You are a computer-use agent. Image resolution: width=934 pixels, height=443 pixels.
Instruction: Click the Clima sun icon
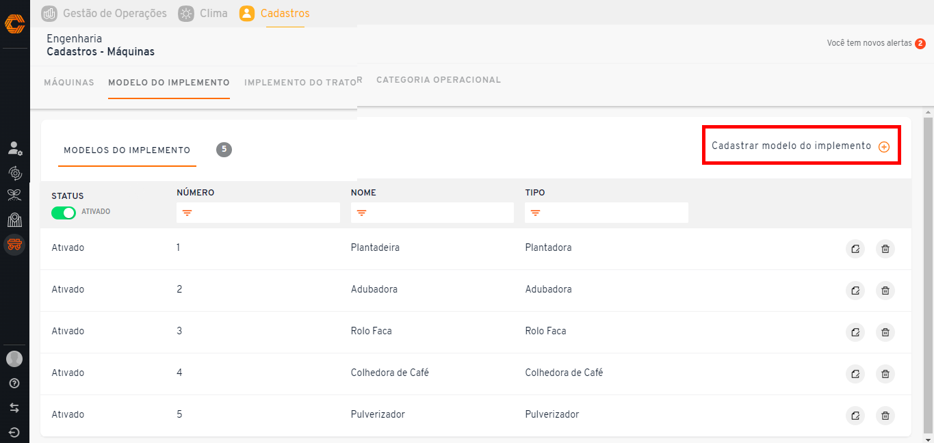(x=185, y=13)
